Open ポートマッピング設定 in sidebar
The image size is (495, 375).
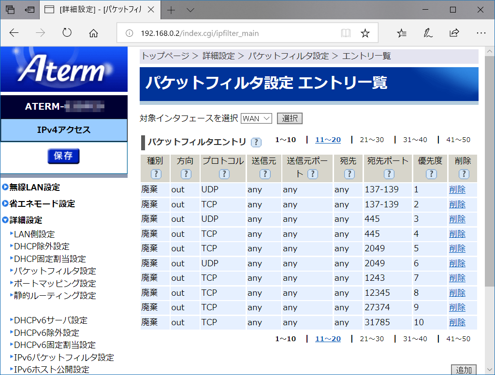coord(55,284)
